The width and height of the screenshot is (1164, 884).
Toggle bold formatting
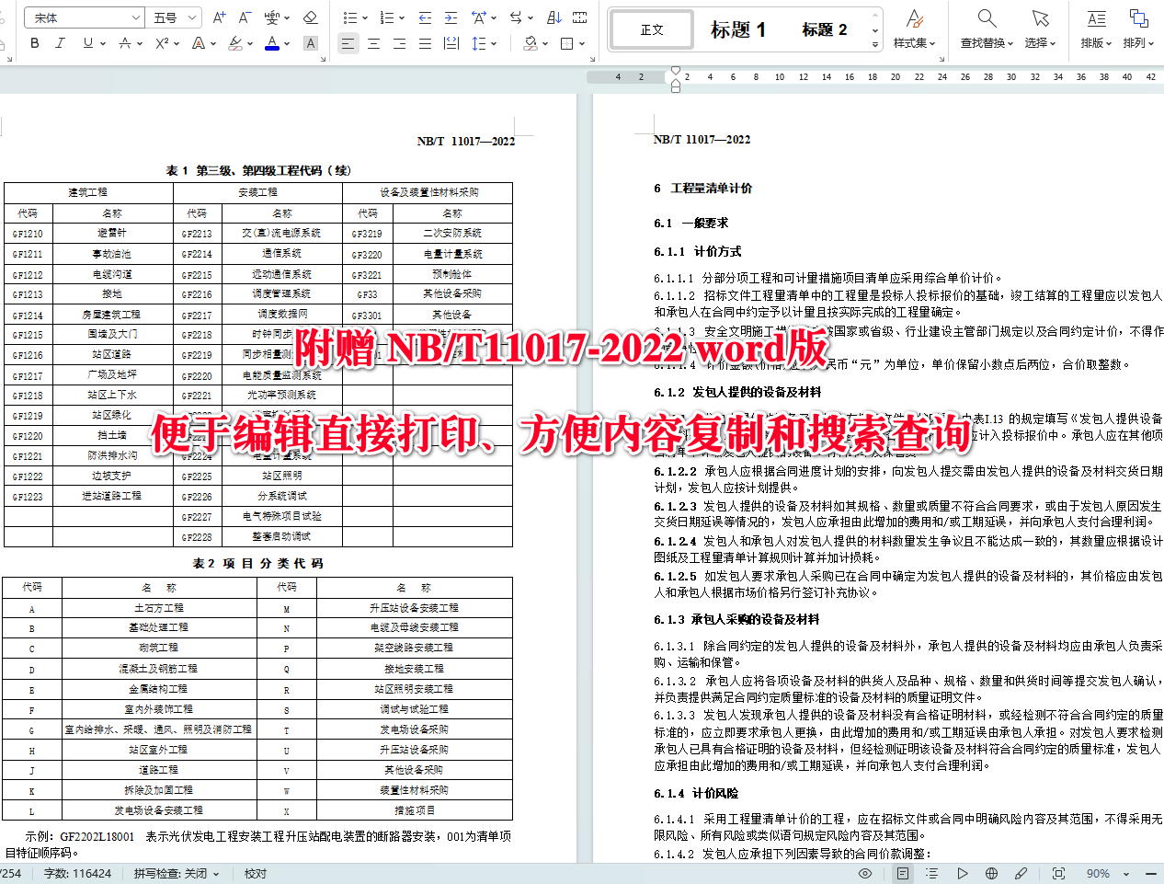[x=34, y=42]
